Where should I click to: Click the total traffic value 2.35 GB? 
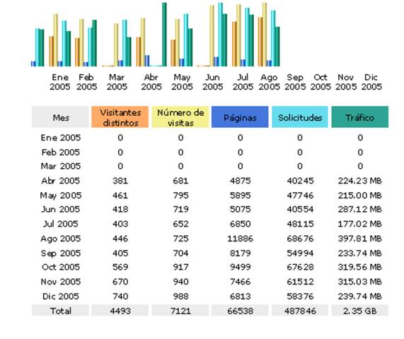click(x=359, y=311)
